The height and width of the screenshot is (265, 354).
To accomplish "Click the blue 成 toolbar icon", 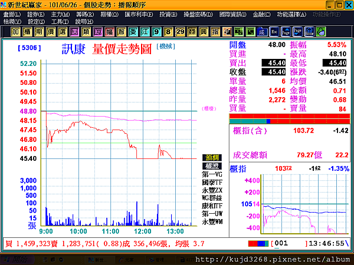I will 262,32.
